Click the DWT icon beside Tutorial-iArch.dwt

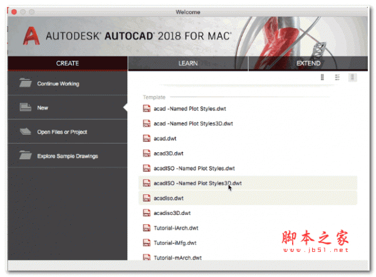point(147,228)
